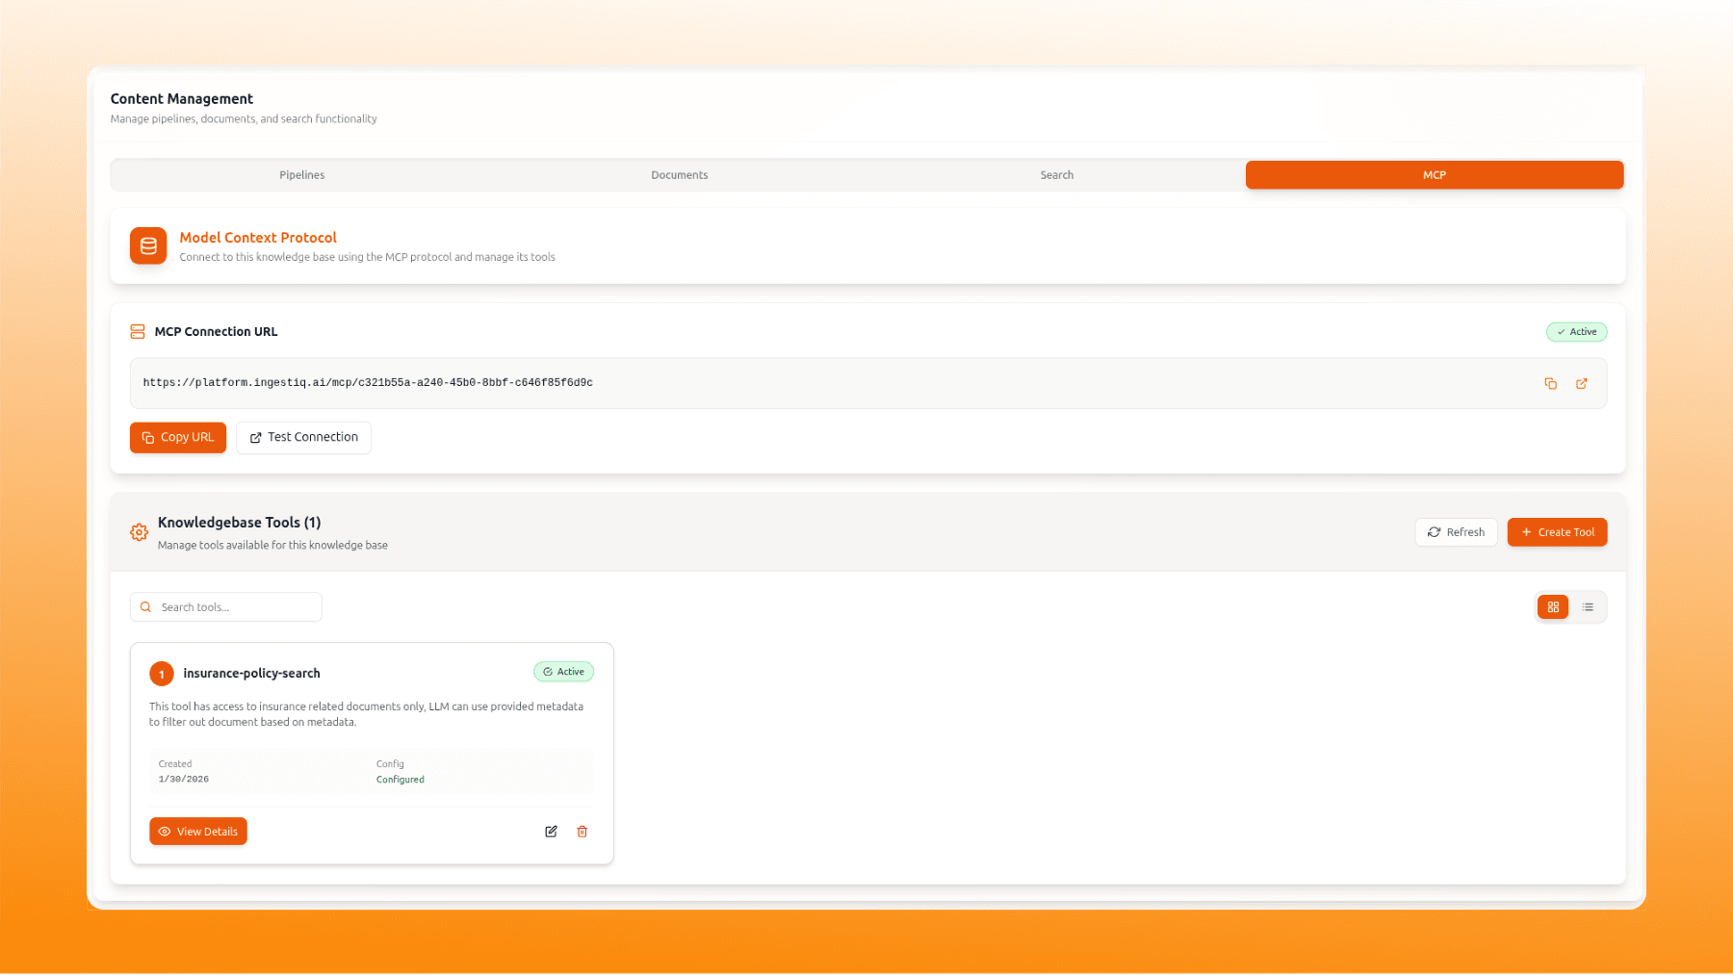Switch to list view layout
The height and width of the screenshot is (976, 1733).
1588,607
